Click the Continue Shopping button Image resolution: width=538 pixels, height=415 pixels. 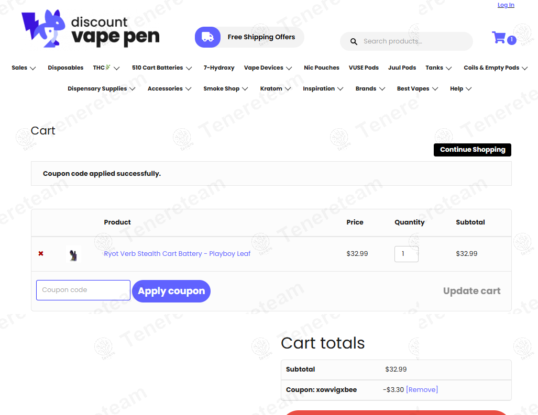pyautogui.click(x=472, y=150)
